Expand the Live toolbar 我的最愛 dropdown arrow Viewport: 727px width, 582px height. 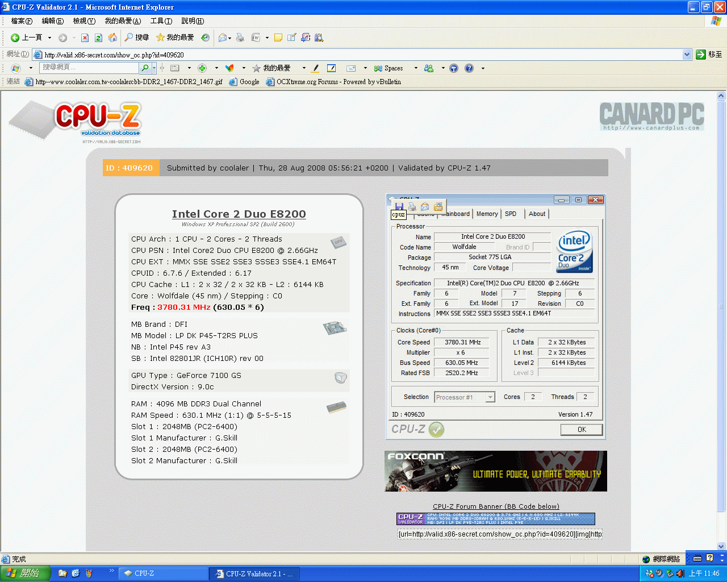tap(304, 68)
